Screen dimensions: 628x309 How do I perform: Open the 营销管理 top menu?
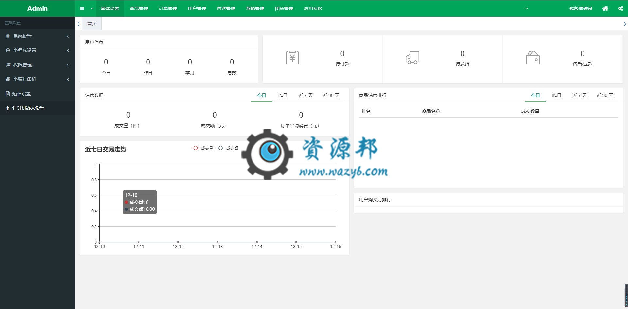pyautogui.click(x=255, y=9)
